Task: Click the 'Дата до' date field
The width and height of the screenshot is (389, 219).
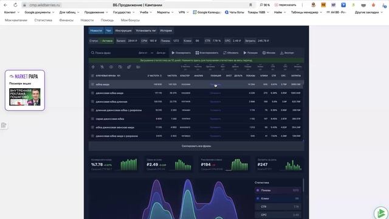Action: pos(160,53)
